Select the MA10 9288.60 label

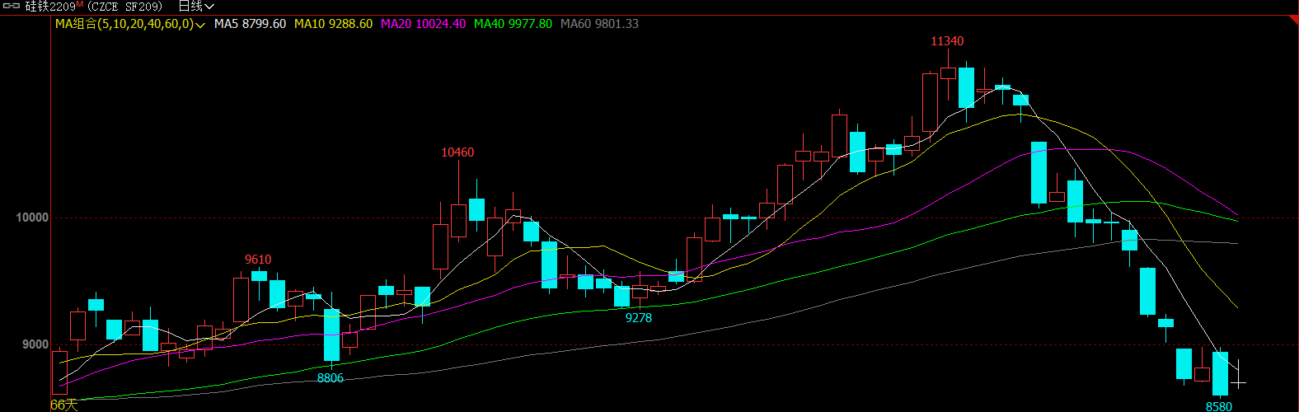click(x=333, y=24)
